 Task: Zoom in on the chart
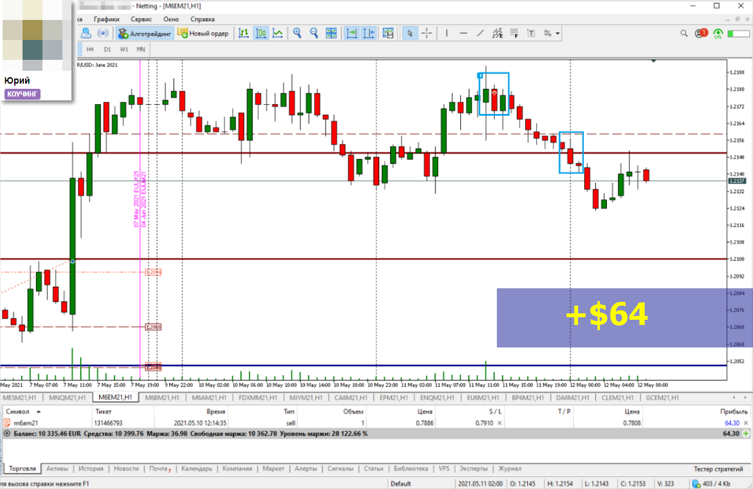click(x=297, y=33)
